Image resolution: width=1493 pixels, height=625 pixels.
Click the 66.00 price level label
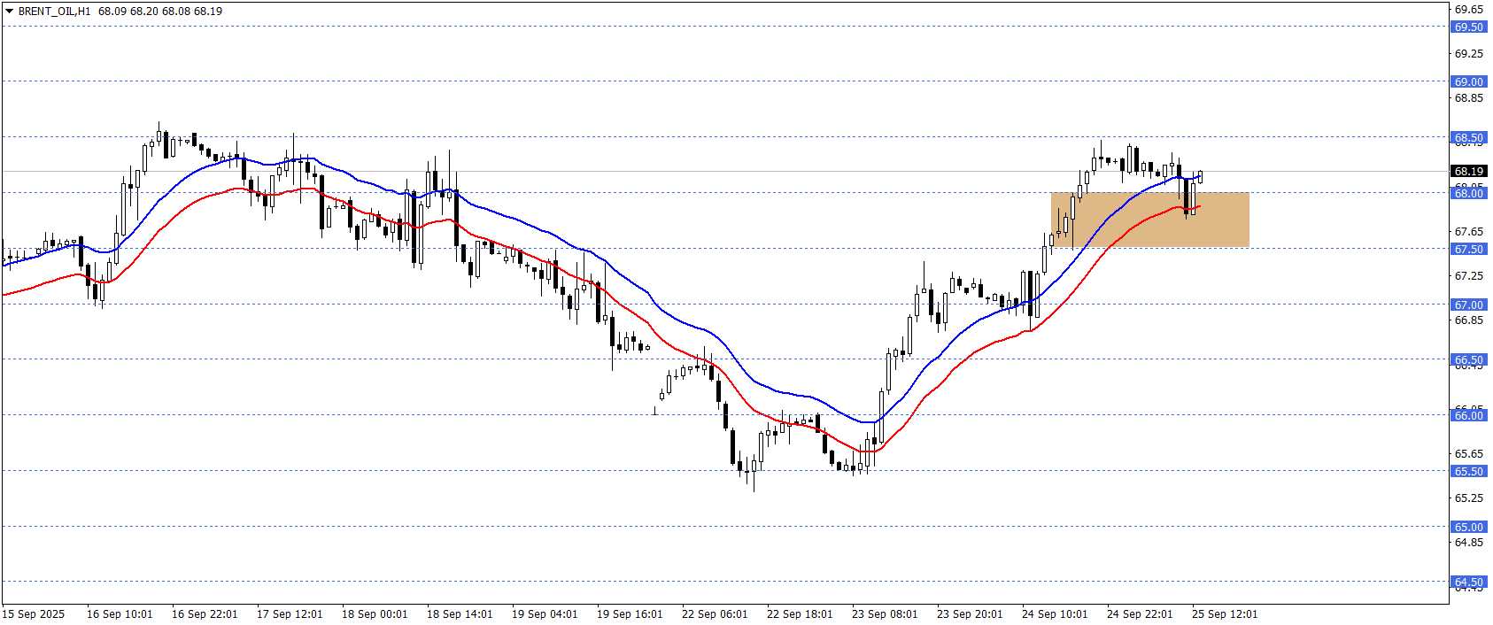(x=1468, y=416)
